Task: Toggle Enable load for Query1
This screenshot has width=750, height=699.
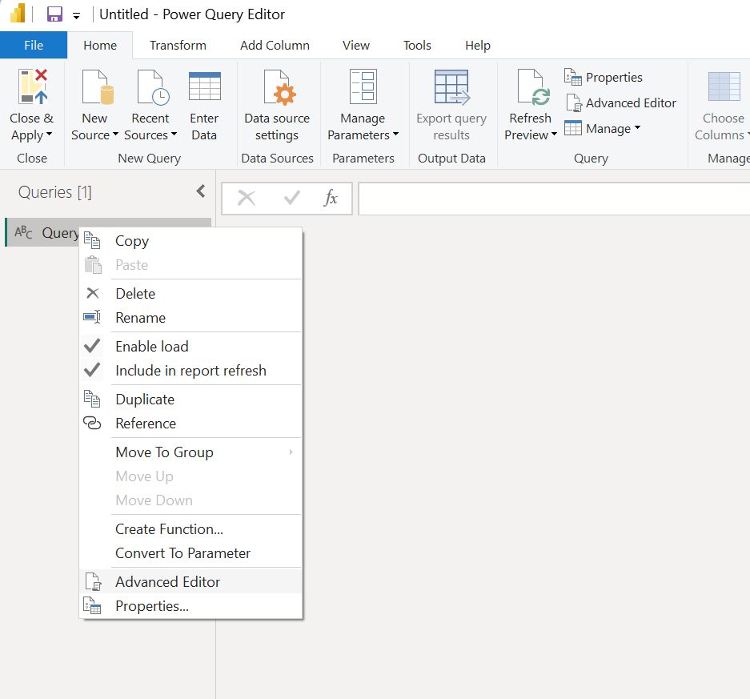Action: pyautogui.click(x=151, y=346)
